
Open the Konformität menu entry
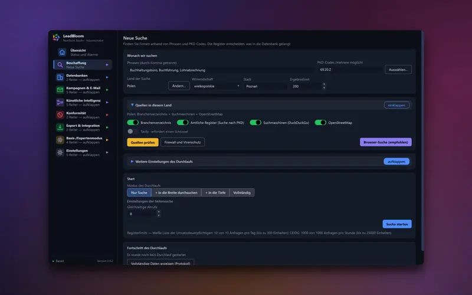(83, 115)
